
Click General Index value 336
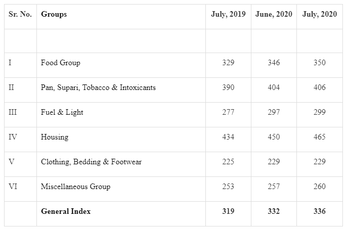coord(319,211)
